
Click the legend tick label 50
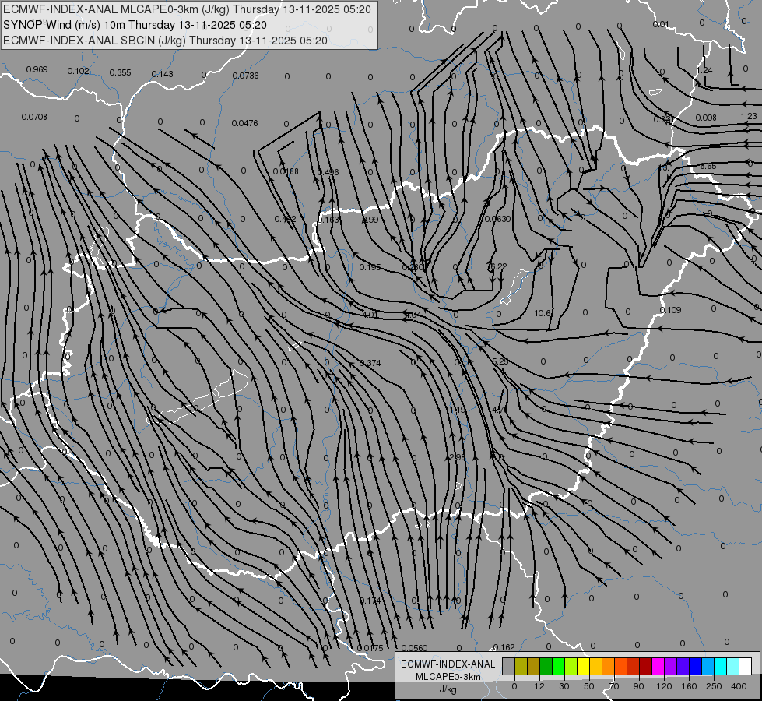[x=588, y=686]
